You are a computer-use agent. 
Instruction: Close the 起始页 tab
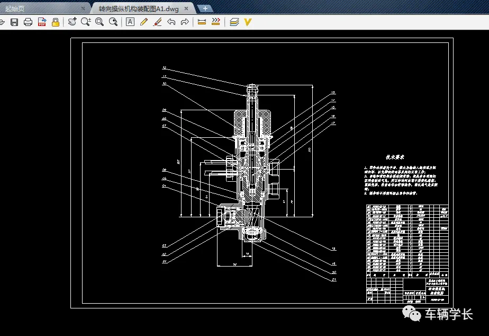(83, 8)
